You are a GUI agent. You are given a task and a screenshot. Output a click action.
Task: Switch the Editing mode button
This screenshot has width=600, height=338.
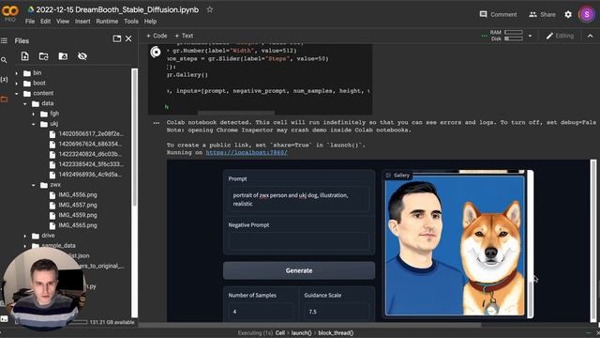pos(560,36)
